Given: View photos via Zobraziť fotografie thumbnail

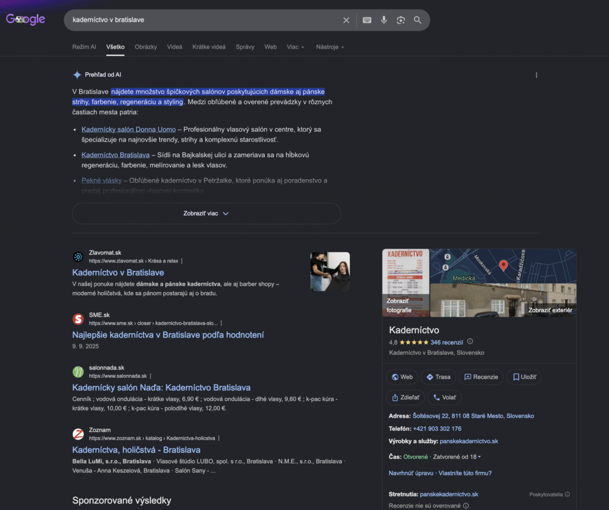Looking at the screenshot, I should pyautogui.click(x=406, y=283).
